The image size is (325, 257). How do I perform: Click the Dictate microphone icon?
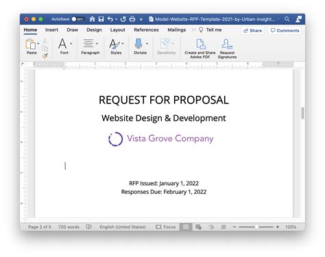pyautogui.click(x=139, y=43)
